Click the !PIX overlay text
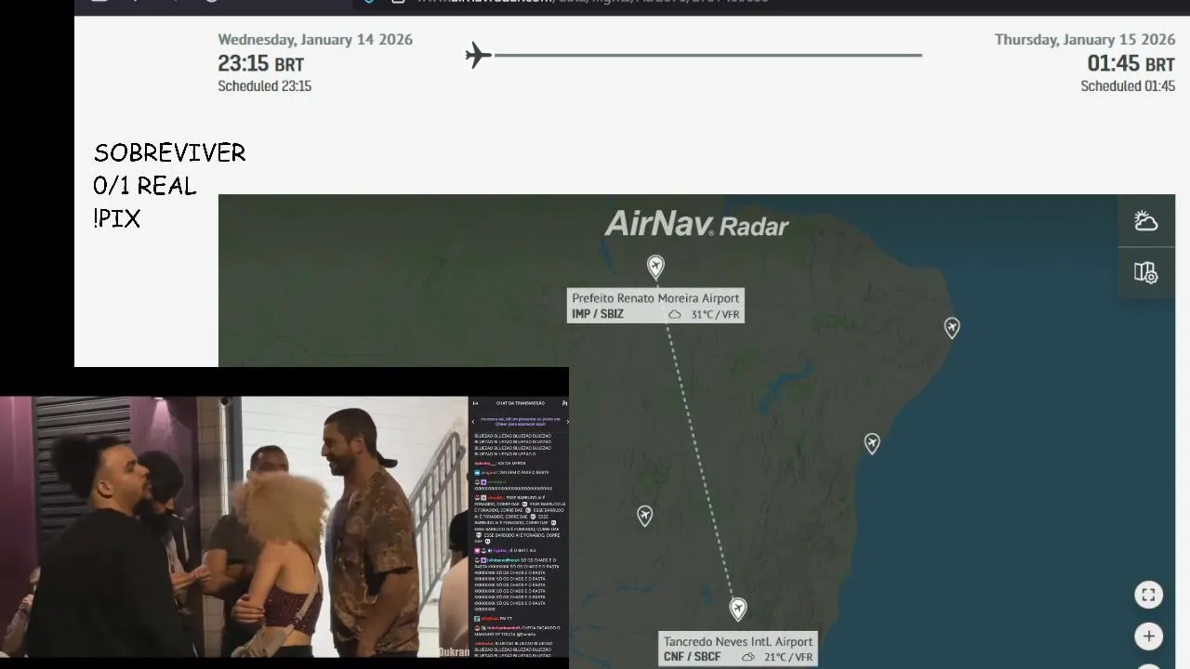1190x669 pixels. click(x=117, y=219)
